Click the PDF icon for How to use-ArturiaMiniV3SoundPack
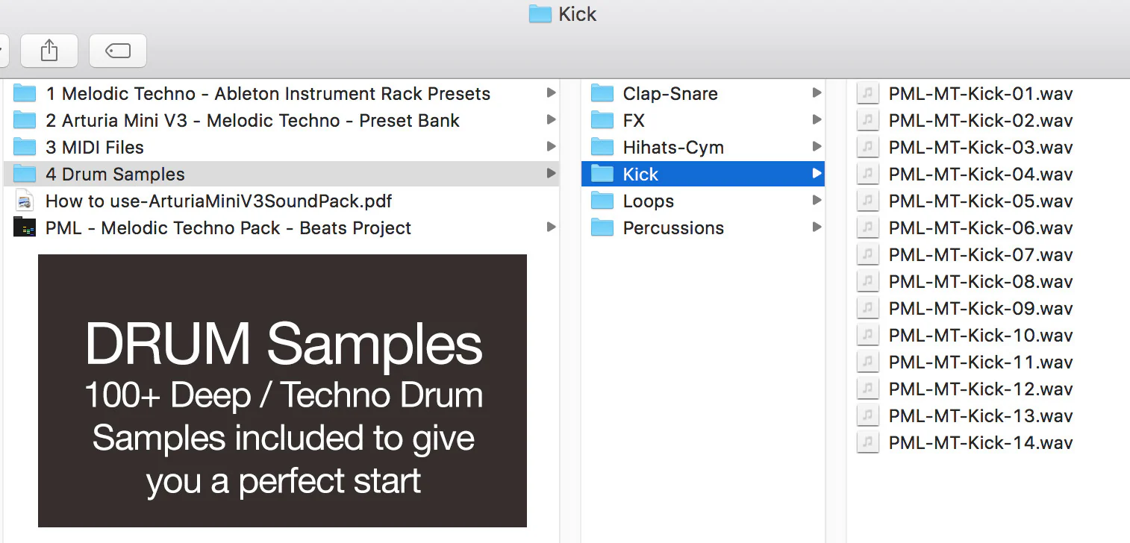1130x543 pixels. (x=25, y=201)
